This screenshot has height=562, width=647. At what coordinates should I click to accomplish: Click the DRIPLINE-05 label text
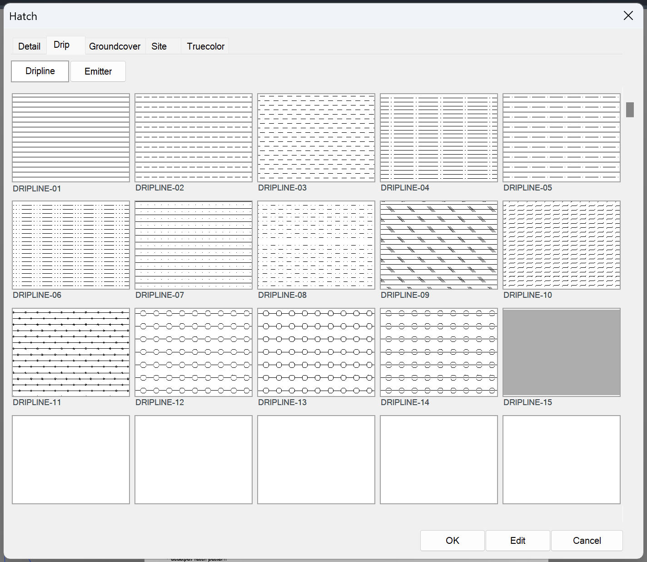[x=528, y=188]
